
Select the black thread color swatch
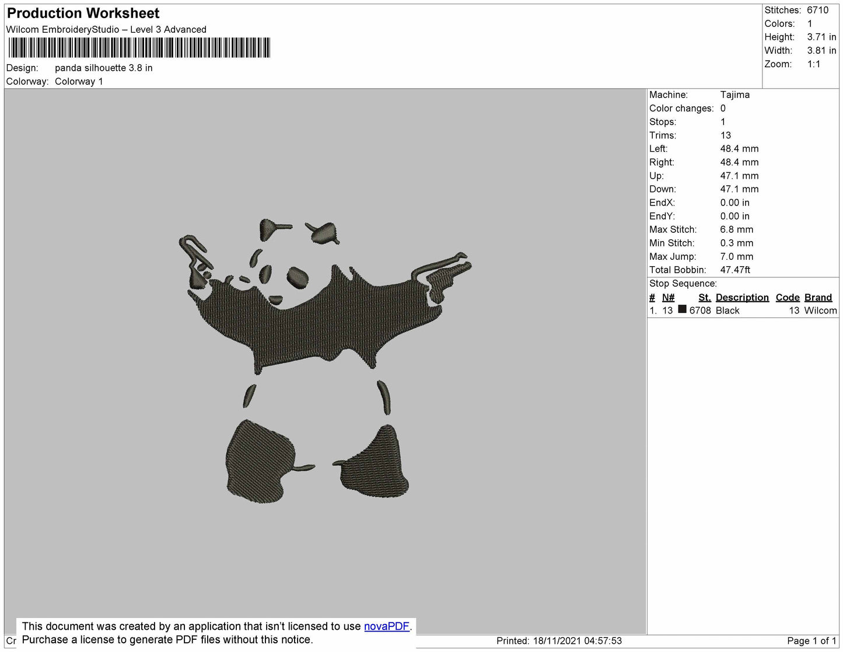click(x=682, y=309)
